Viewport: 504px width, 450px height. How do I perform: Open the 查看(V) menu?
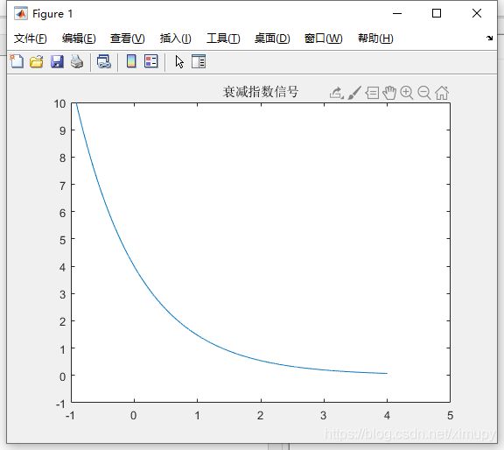(x=127, y=39)
